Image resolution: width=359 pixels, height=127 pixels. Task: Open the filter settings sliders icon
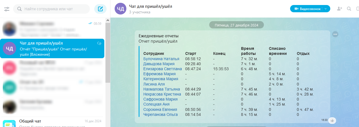tap(7, 9)
